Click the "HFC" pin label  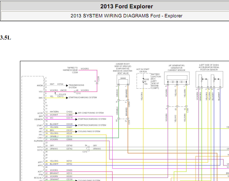pos(41,132)
